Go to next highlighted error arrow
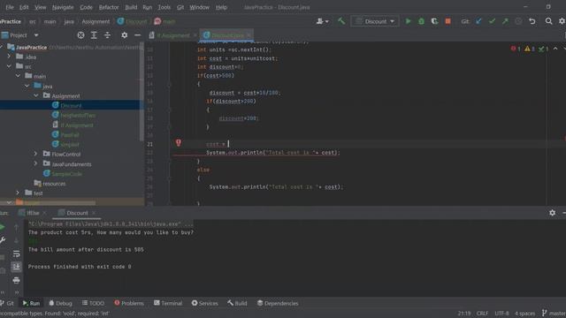The image size is (566, 318). pyautogui.click(x=565, y=49)
